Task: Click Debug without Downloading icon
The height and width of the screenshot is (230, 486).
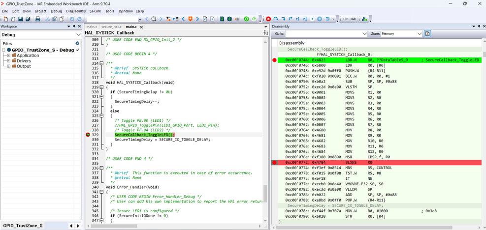Action: coord(254,19)
